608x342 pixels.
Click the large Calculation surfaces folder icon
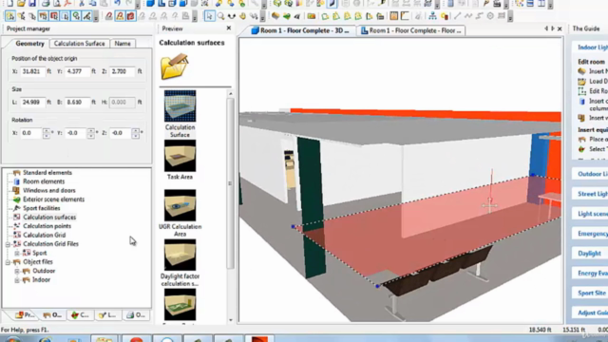175,66
